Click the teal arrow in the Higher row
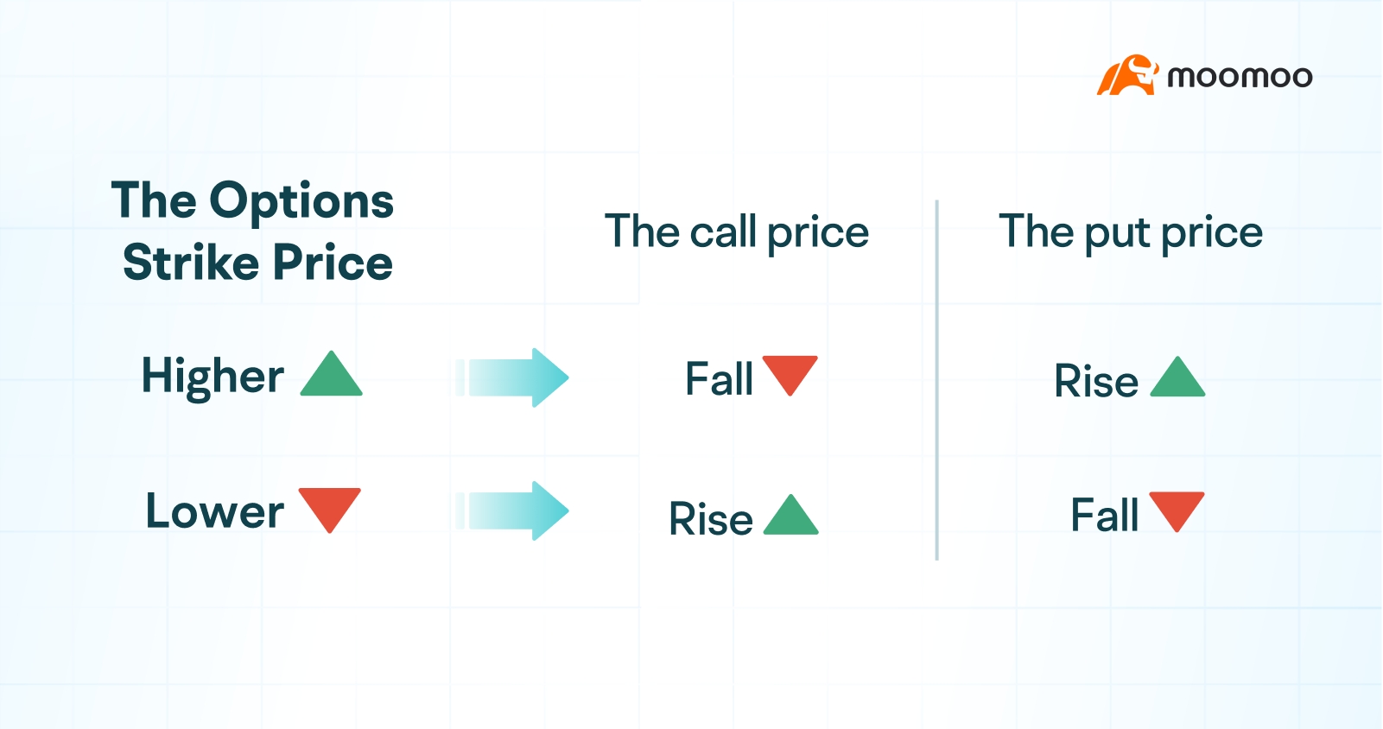 (x=512, y=377)
